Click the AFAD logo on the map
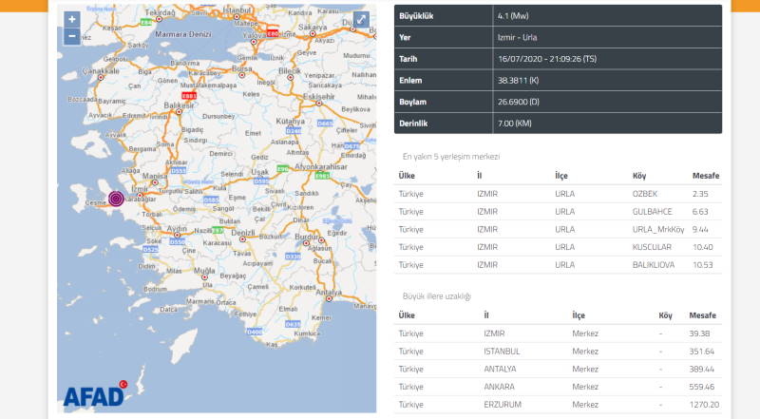Screen dimensions: 760x419 click(95, 393)
